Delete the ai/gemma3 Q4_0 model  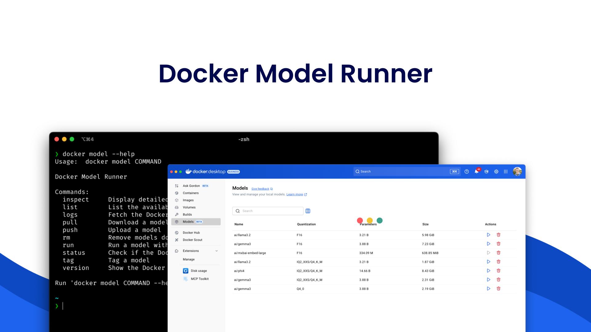[x=498, y=289]
